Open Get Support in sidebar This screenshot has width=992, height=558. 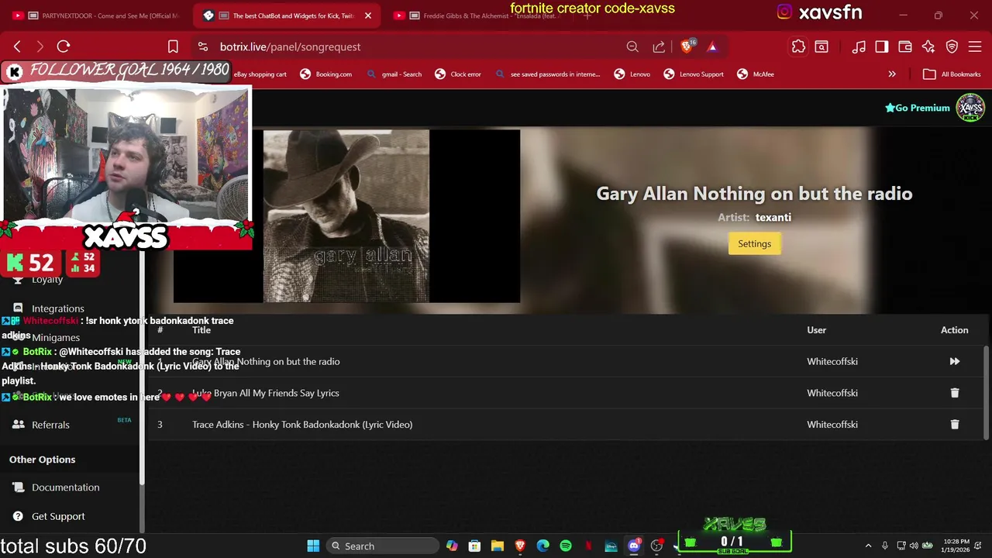point(58,516)
